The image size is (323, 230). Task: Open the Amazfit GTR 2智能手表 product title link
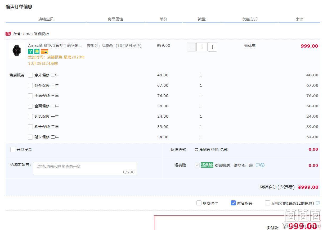pyautogui.click(x=55, y=45)
